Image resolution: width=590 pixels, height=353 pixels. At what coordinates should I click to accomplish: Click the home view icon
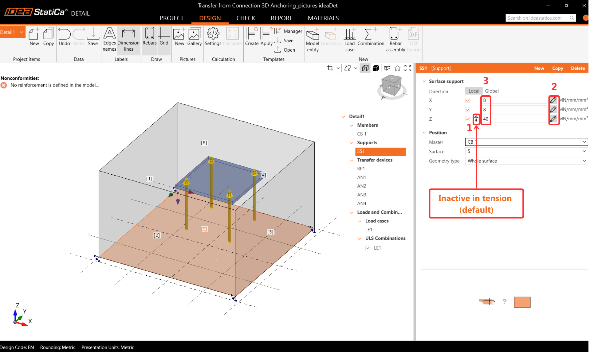pos(397,68)
